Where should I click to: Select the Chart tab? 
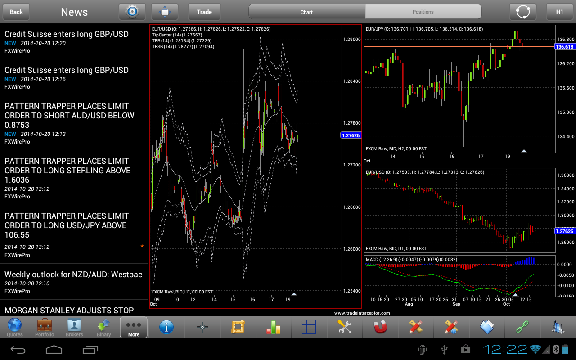point(306,12)
